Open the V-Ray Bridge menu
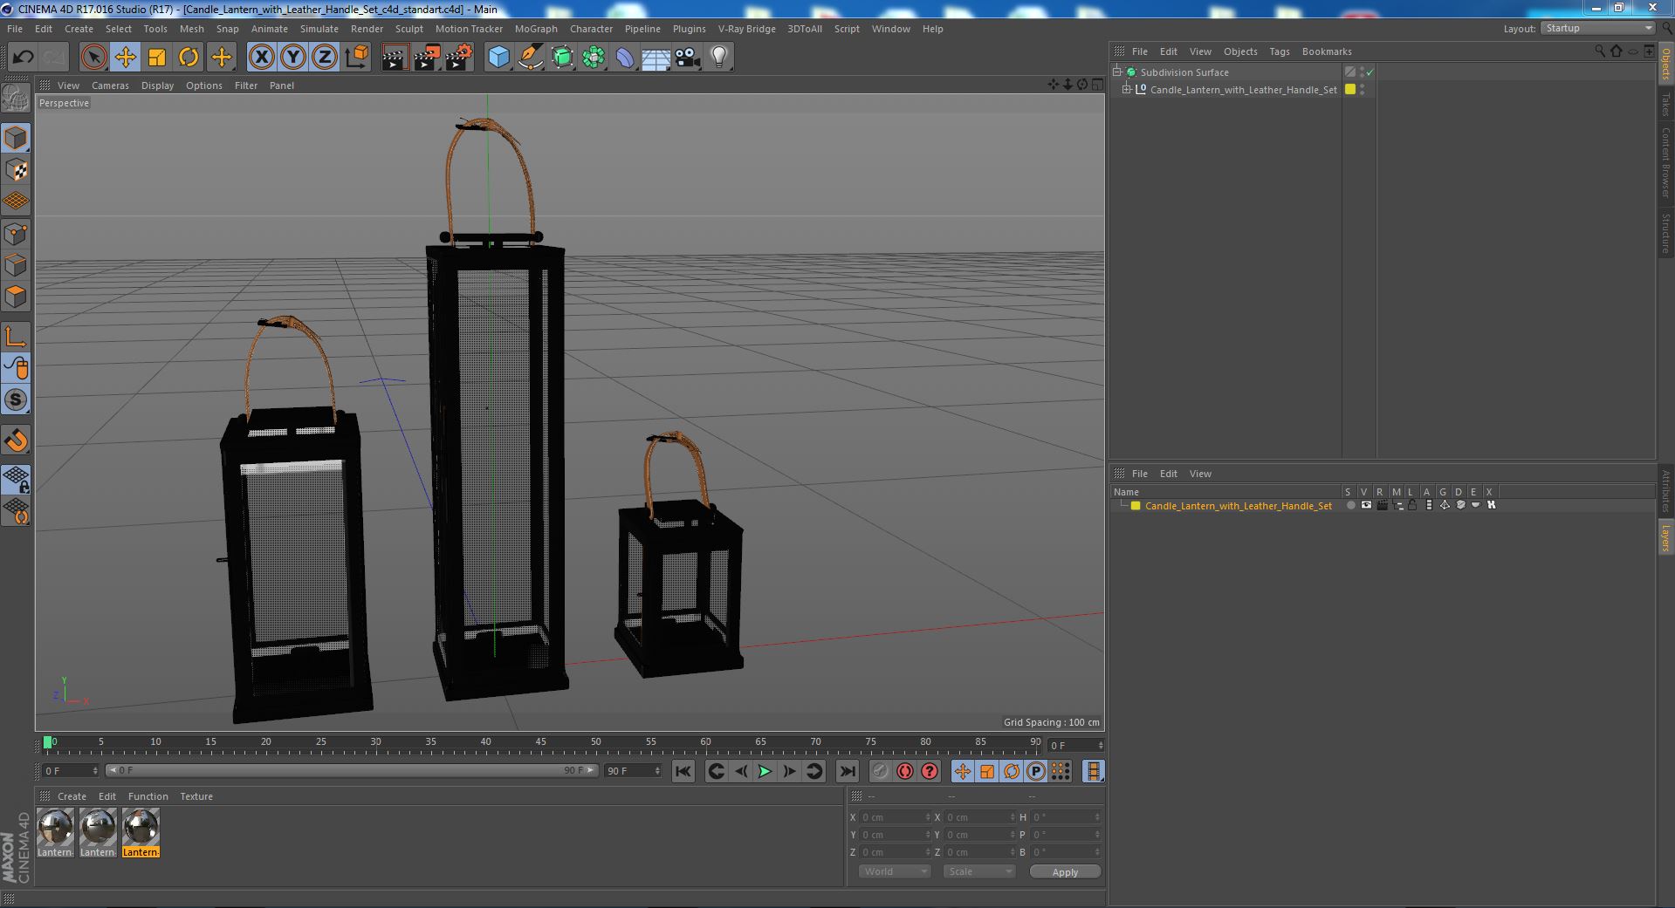This screenshot has height=908, width=1675. pyautogui.click(x=746, y=29)
